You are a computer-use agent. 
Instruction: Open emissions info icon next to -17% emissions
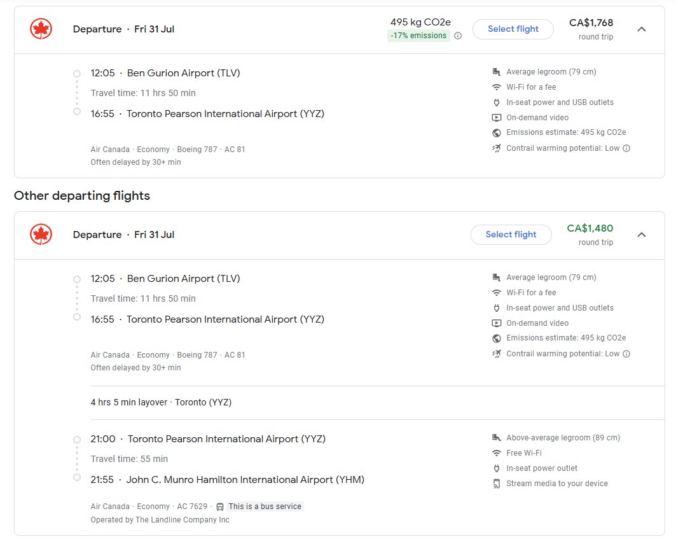tap(458, 36)
